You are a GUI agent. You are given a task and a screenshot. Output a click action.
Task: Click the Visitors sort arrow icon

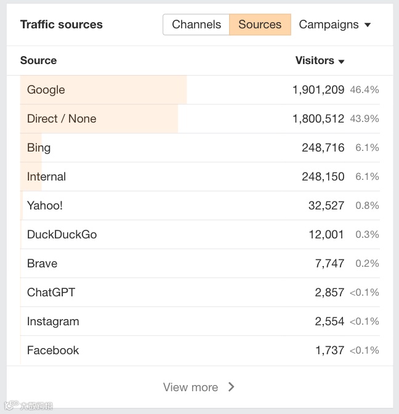click(341, 62)
